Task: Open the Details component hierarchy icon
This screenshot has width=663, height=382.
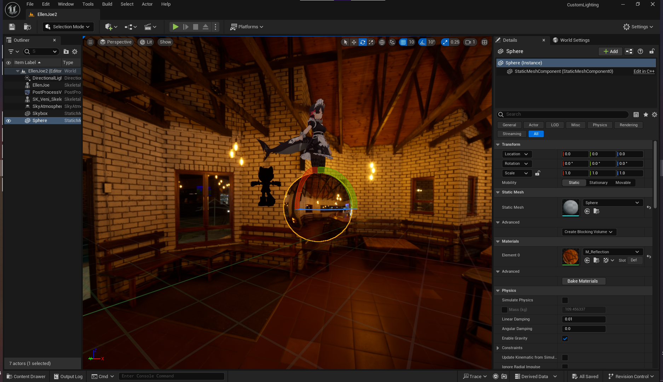Action: pyautogui.click(x=629, y=51)
